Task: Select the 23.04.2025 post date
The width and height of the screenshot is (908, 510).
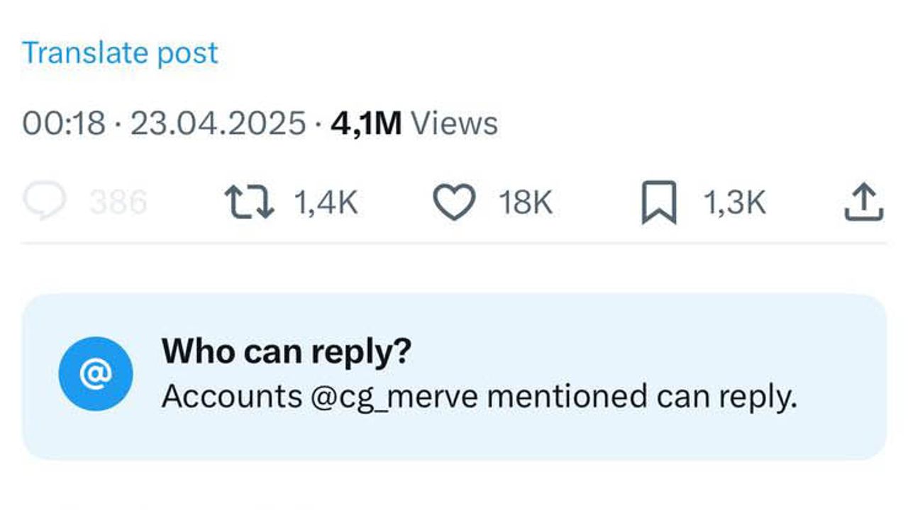Action: (x=218, y=123)
